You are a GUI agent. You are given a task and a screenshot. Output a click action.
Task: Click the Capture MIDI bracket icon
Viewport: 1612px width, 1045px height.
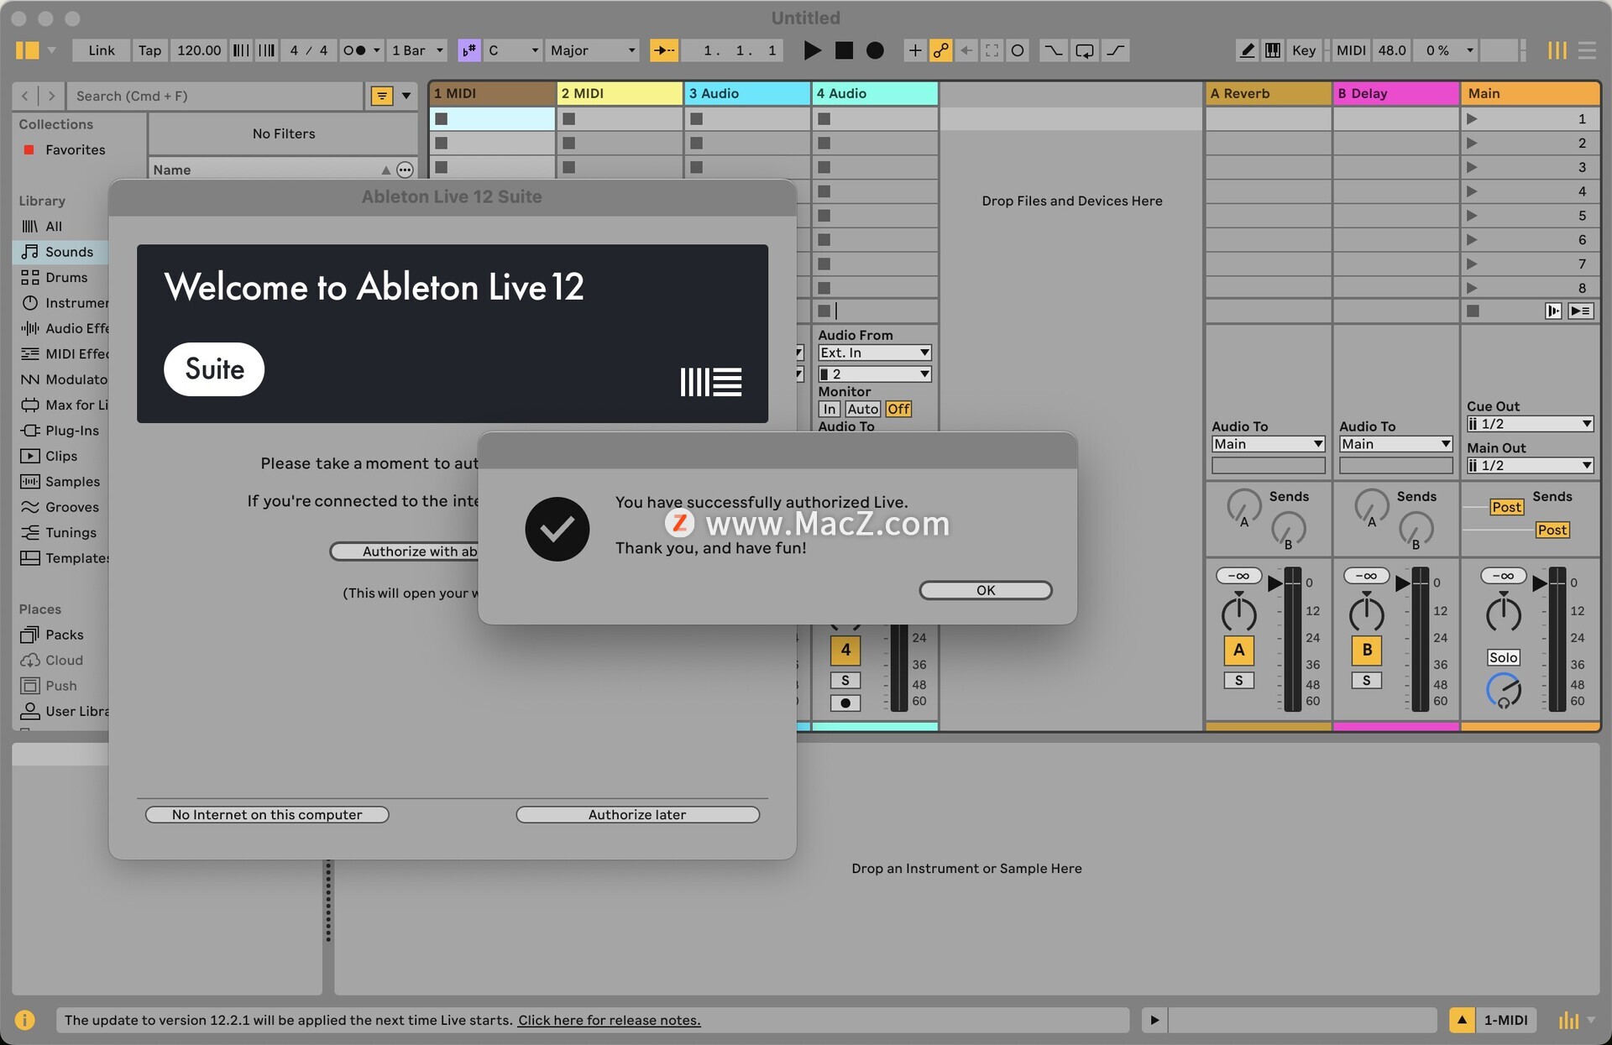(x=992, y=50)
